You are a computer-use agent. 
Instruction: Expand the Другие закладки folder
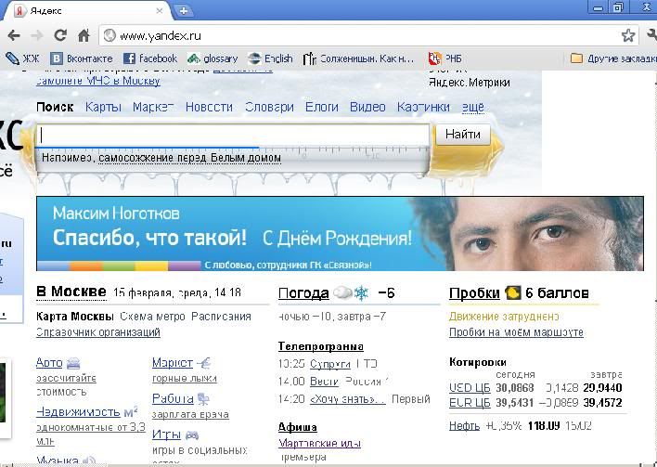click(613, 58)
